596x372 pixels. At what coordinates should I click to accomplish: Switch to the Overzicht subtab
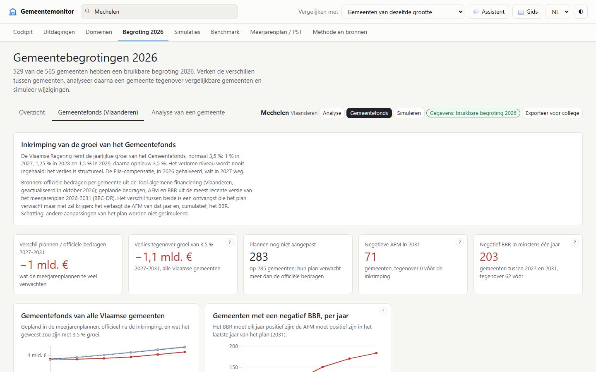[32, 112]
